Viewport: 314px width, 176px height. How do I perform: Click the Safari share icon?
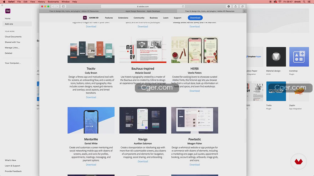pos(235,6)
